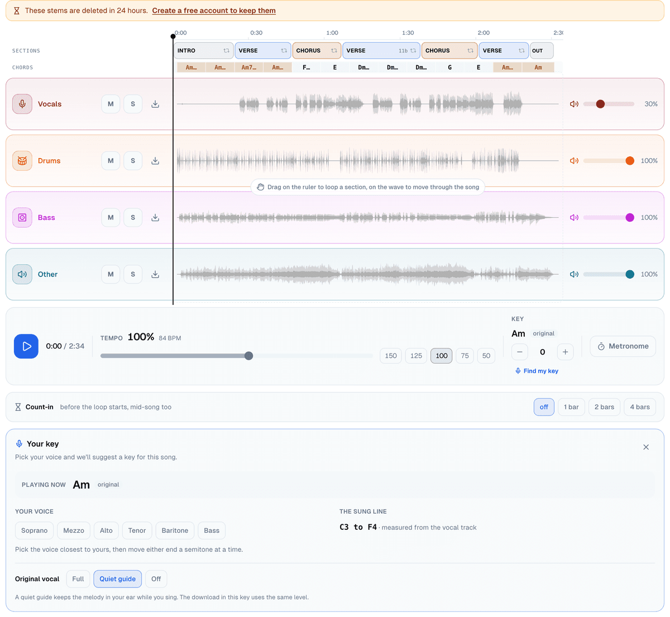Mute the Other track

(x=111, y=274)
